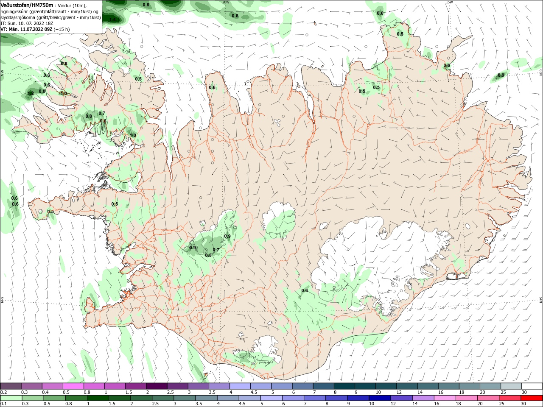
Task: Click the '(+15 h)' forecast offset text
Action: tap(62, 29)
